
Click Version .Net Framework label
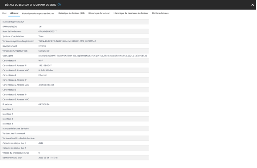pos(14,133)
